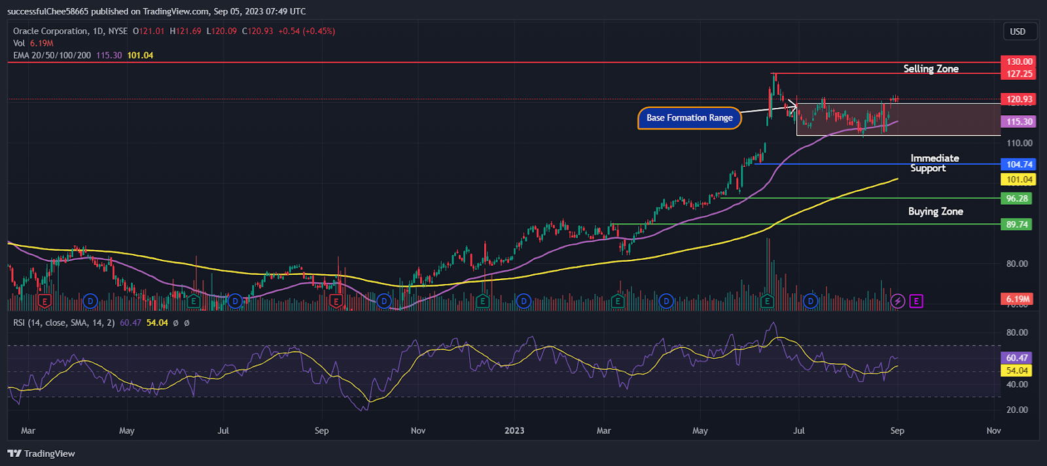
Task: Click the red earnings marker near September 2022
Action: click(x=336, y=301)
